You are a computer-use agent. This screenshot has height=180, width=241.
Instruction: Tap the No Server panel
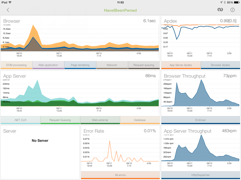pos(40,140)
